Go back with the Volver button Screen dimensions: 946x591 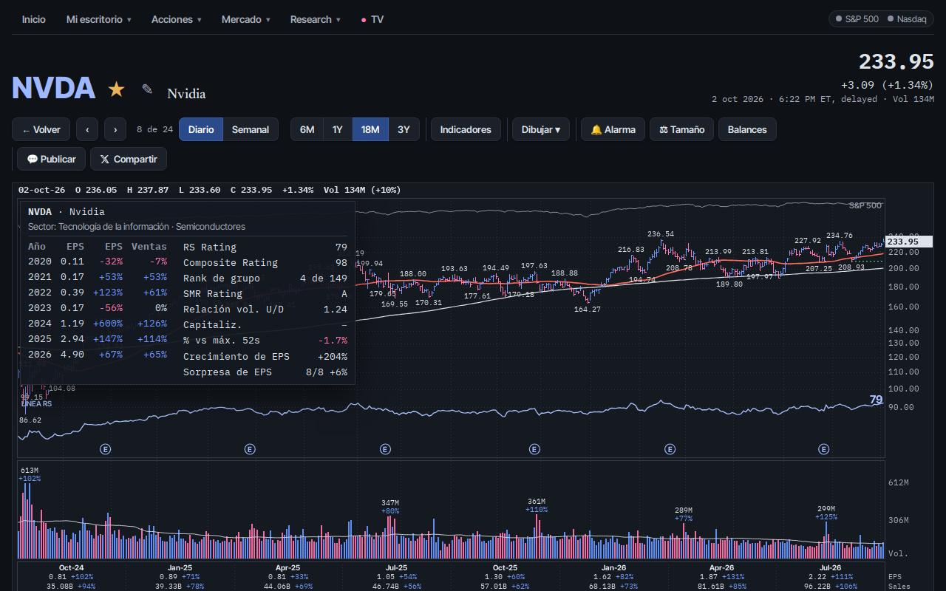(41, 129)
